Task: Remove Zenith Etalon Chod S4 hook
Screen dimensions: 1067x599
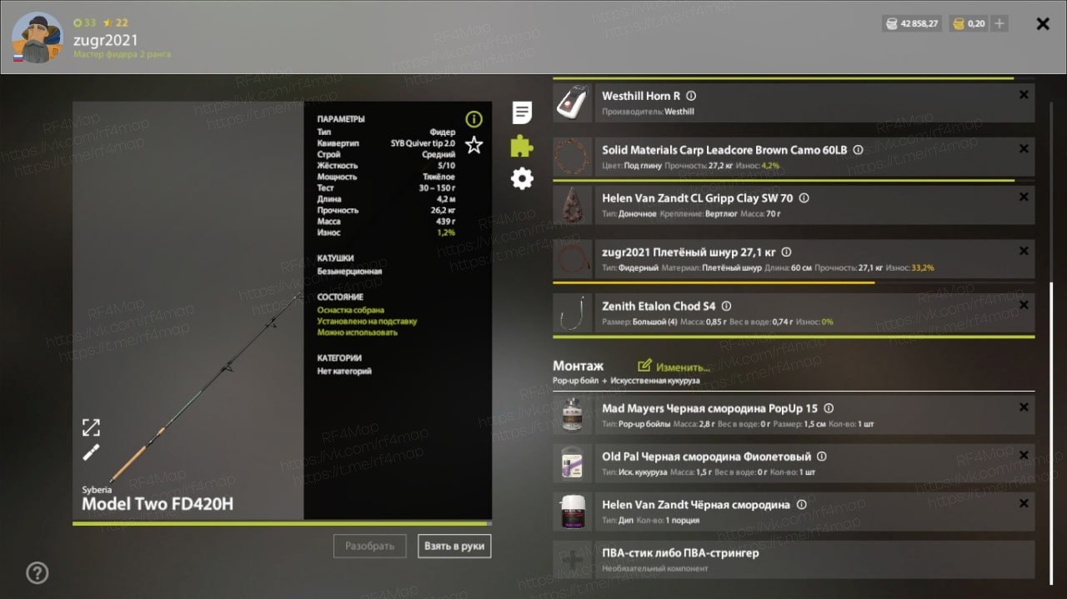Action: pyautogui.click(x=1024, y=305)
